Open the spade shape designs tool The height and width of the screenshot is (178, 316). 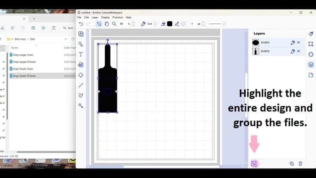click(x=81, y=75)
